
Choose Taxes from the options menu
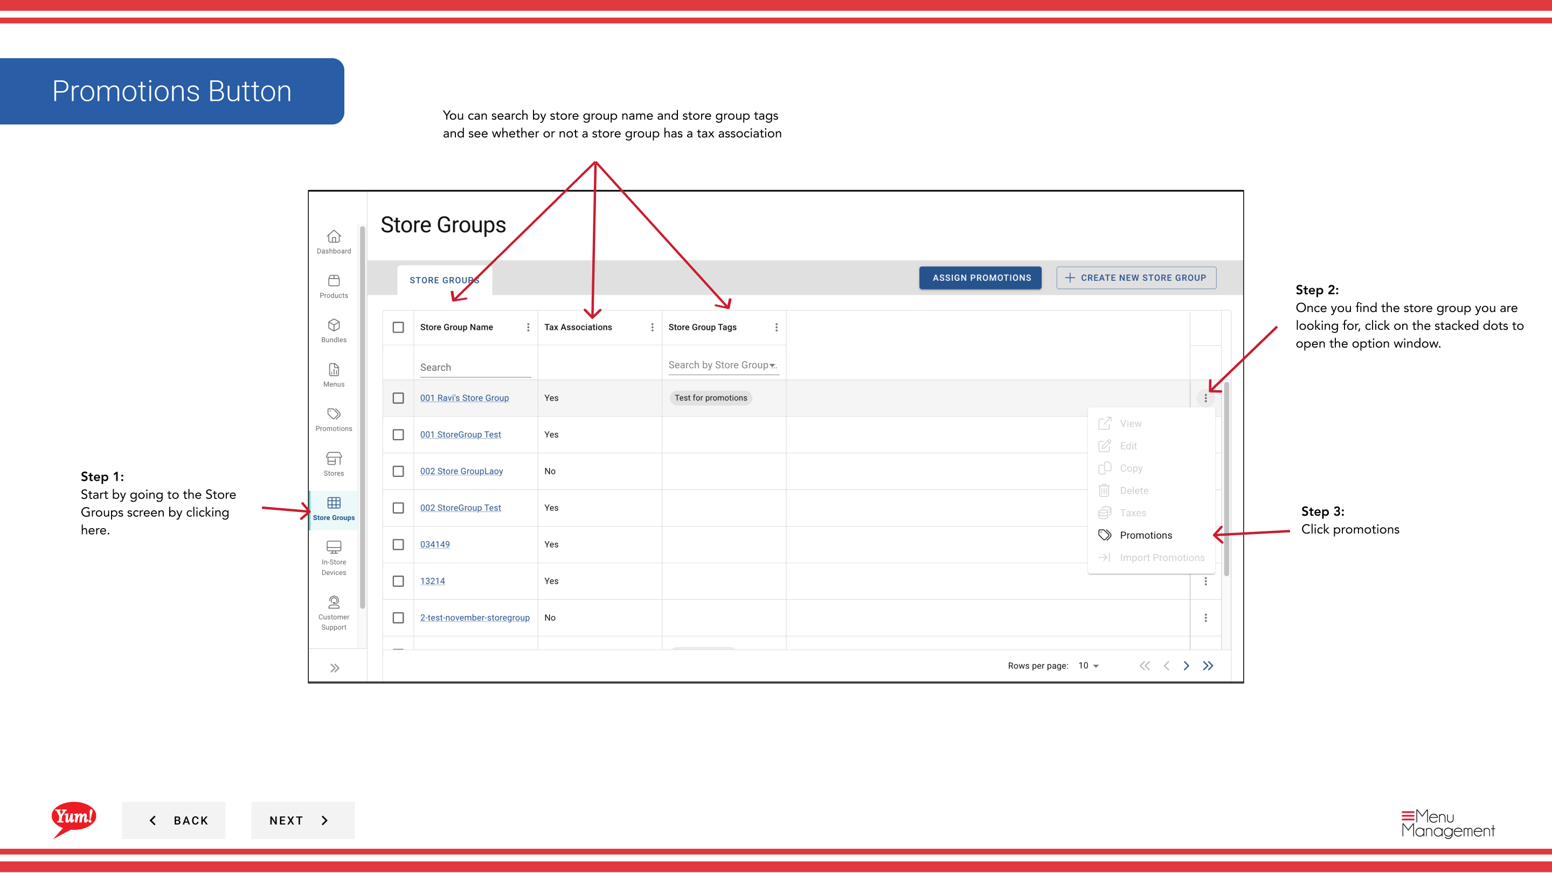click(1151, 512)
